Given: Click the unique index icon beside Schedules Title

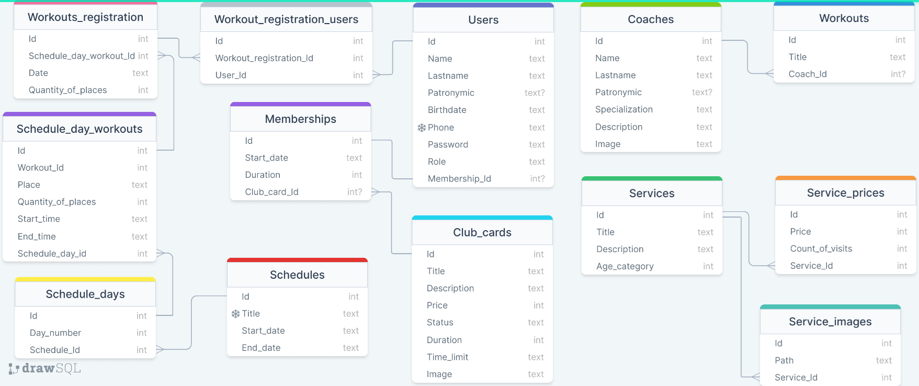Looking at the screenshot, I should 235,314.
